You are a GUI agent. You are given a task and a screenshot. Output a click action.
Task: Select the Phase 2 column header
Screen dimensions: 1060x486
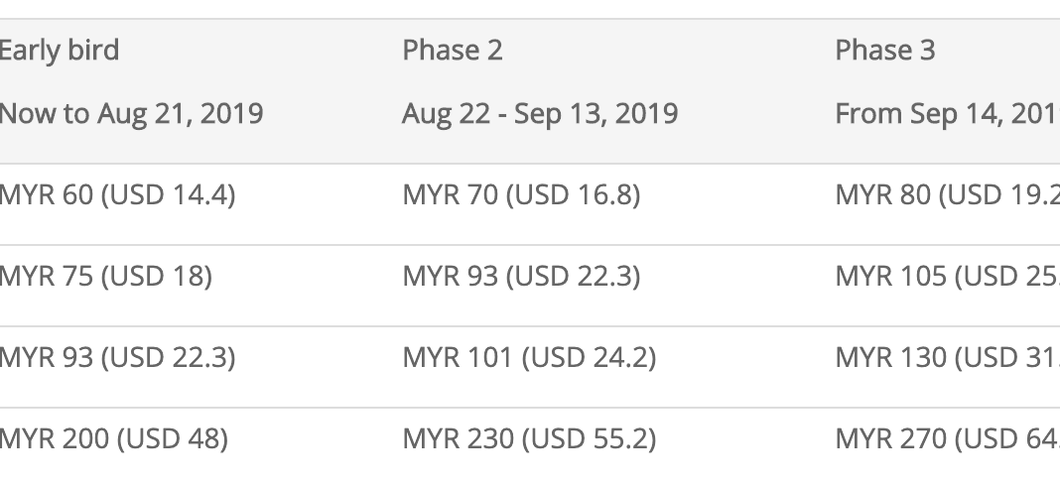click(x=453, y=51)
